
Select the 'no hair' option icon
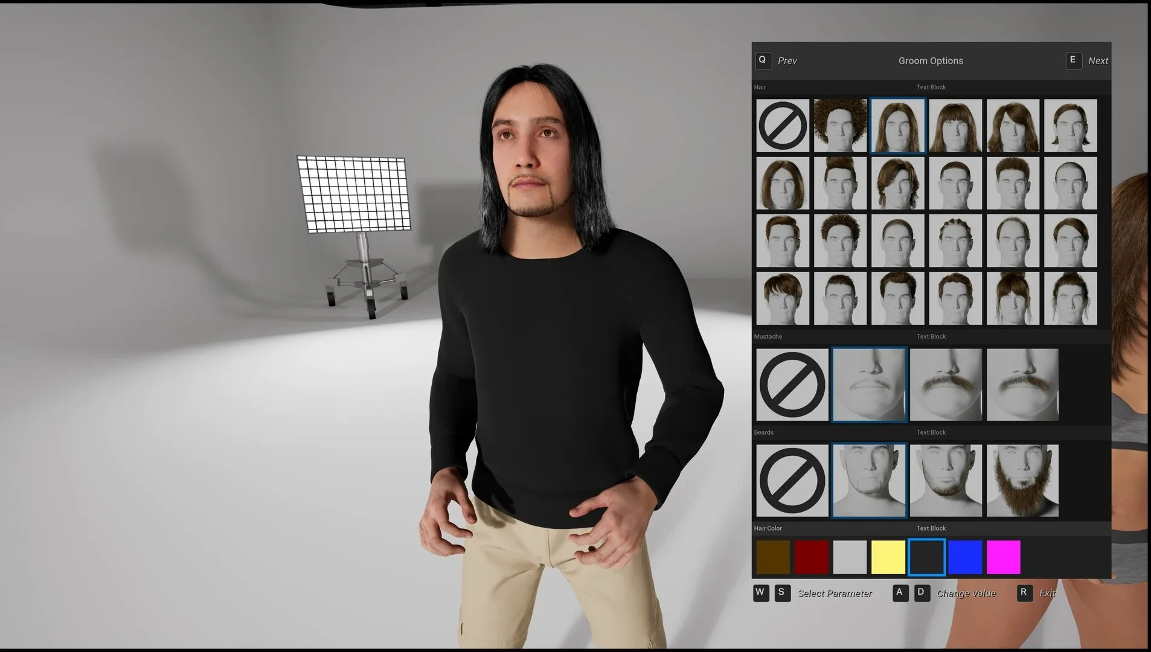pos(783,126)
